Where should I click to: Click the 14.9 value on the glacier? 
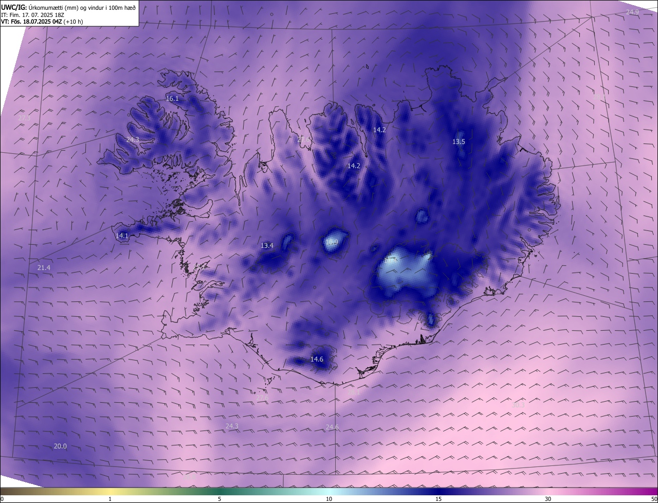coord(331,242)
